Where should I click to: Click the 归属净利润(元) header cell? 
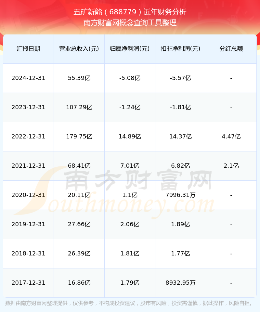[x=130, y=49]
